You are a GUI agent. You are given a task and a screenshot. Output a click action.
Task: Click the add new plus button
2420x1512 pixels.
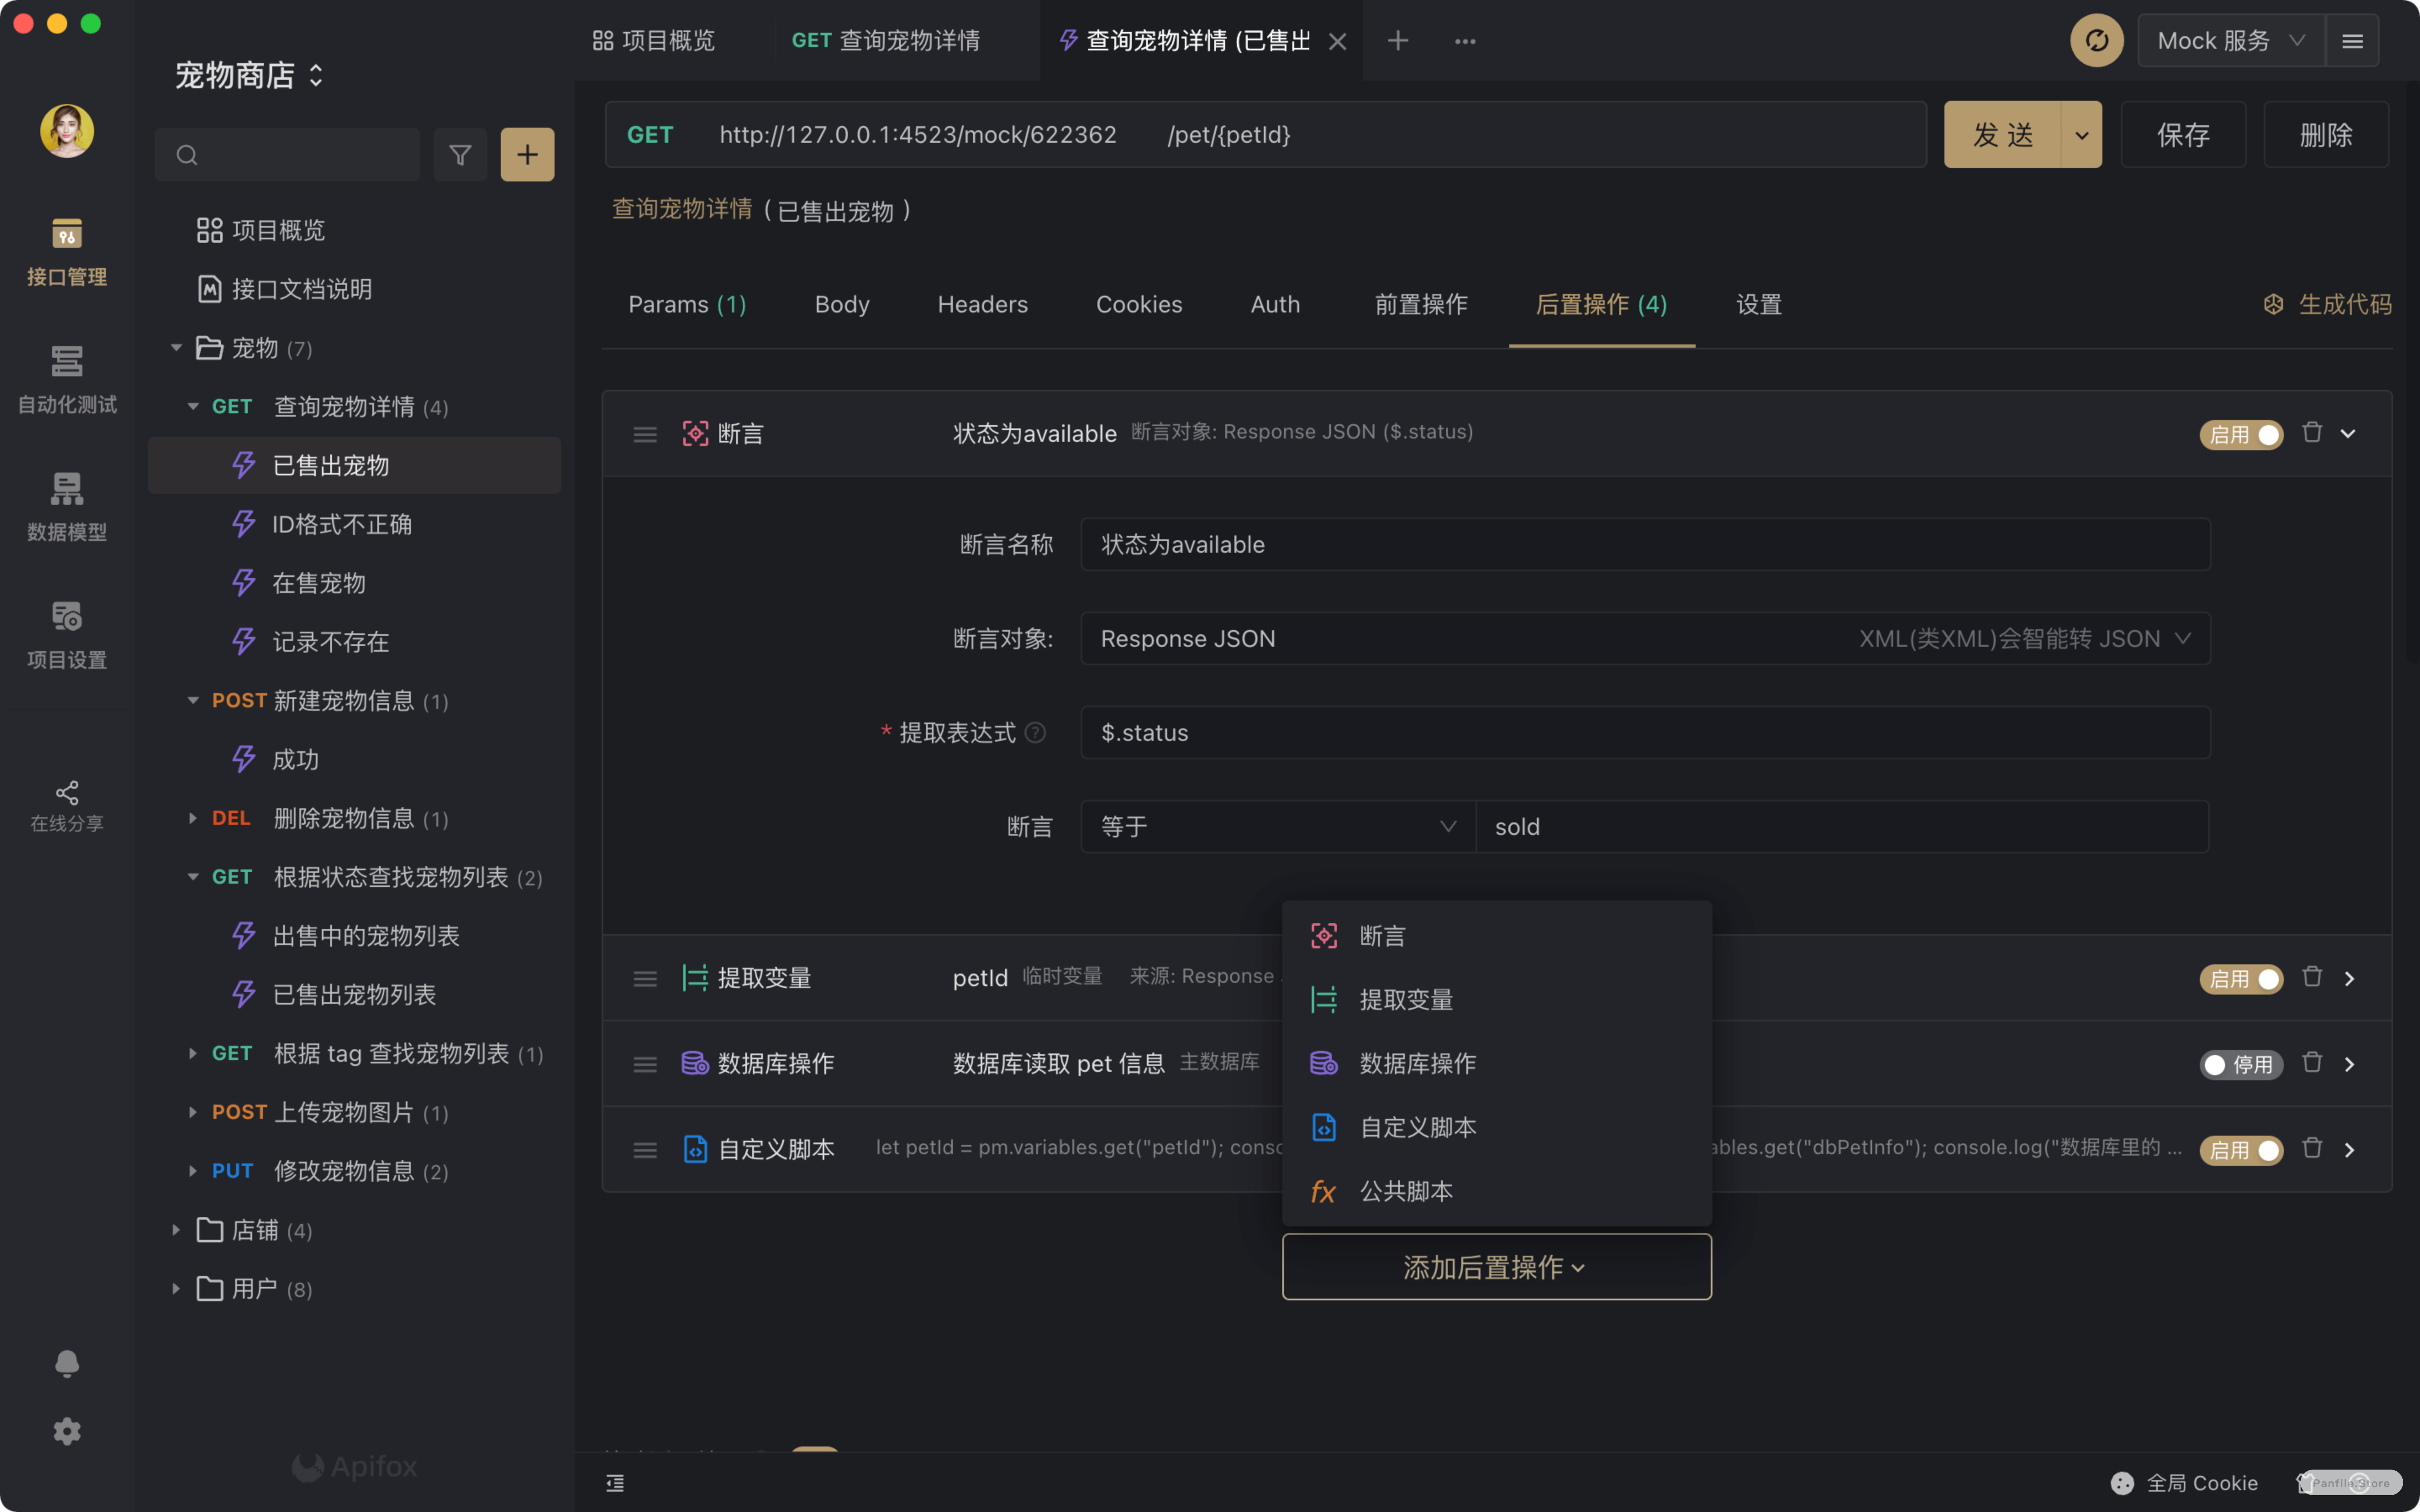(x=527, y=154)
